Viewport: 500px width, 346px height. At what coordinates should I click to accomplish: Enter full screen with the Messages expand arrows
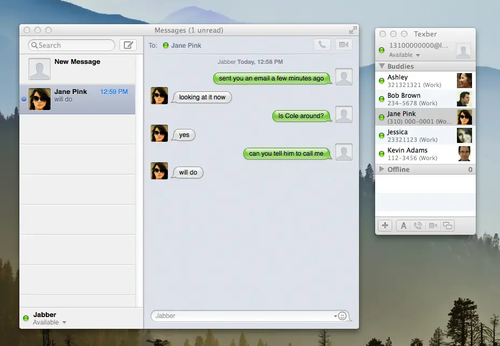[353, 30]
